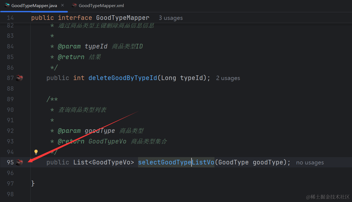Click line number 95 in the gutter
This screenshot has width=352, height=202.
pyautogui.click(x=10, y=162)
